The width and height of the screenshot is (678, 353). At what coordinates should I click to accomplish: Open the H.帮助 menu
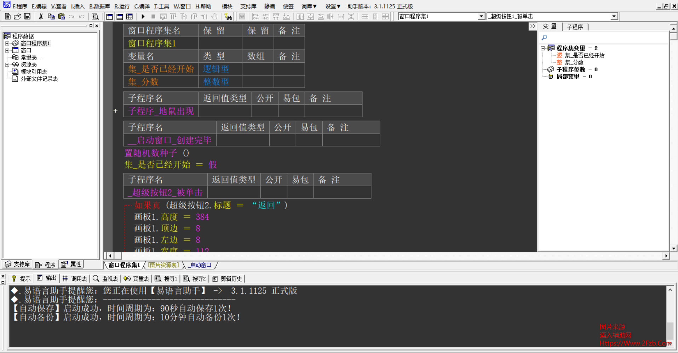tap(203, 6)
